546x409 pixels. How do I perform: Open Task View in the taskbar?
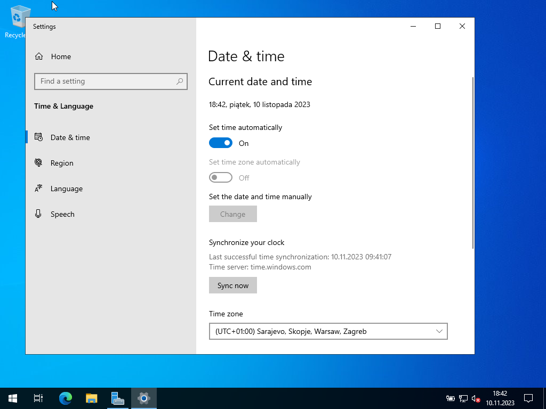38,398
